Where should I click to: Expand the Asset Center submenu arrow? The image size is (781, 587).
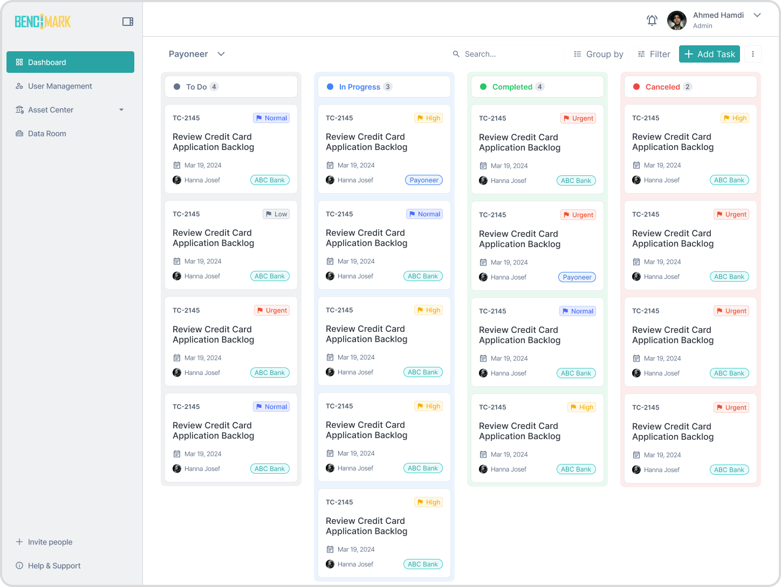121,110
